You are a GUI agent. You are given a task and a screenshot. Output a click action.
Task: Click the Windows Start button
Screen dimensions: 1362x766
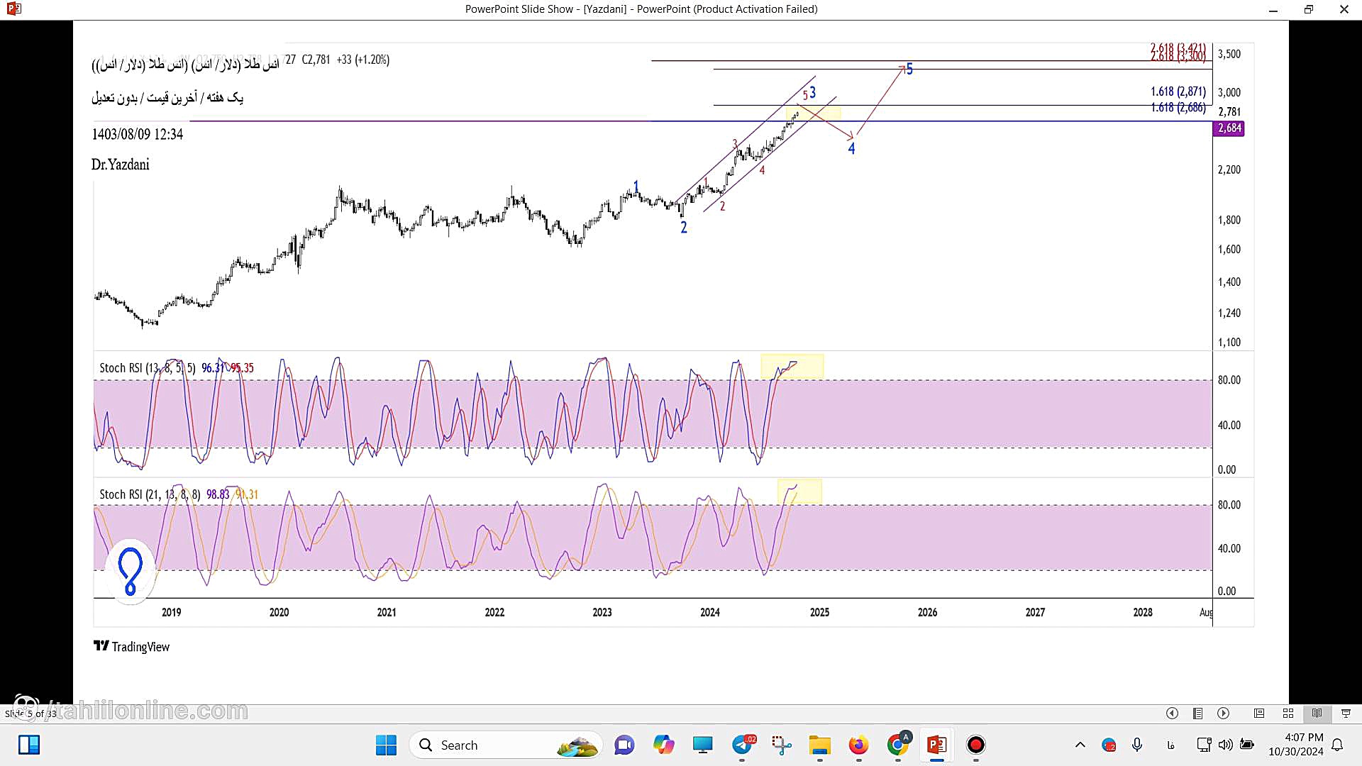(386, 745)
